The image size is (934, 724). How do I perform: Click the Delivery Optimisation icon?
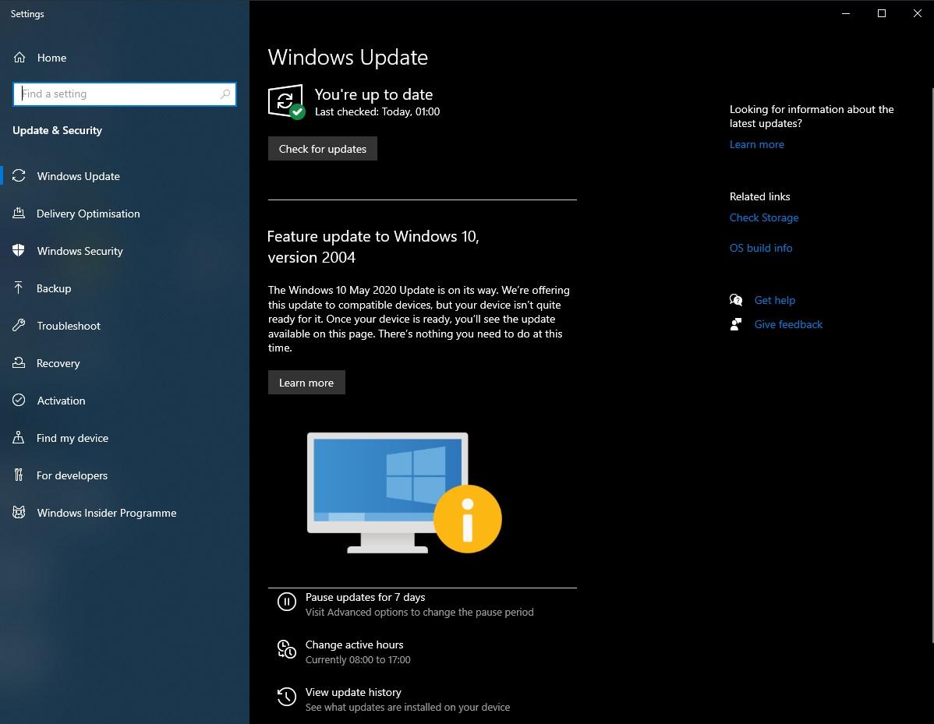[19, 214]
